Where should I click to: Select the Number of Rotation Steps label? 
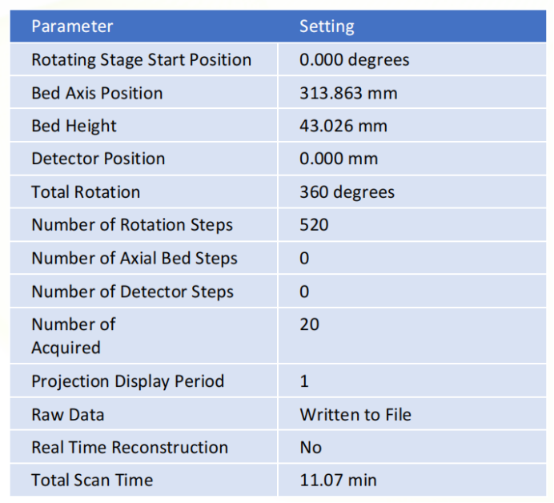tap(132, 225)
